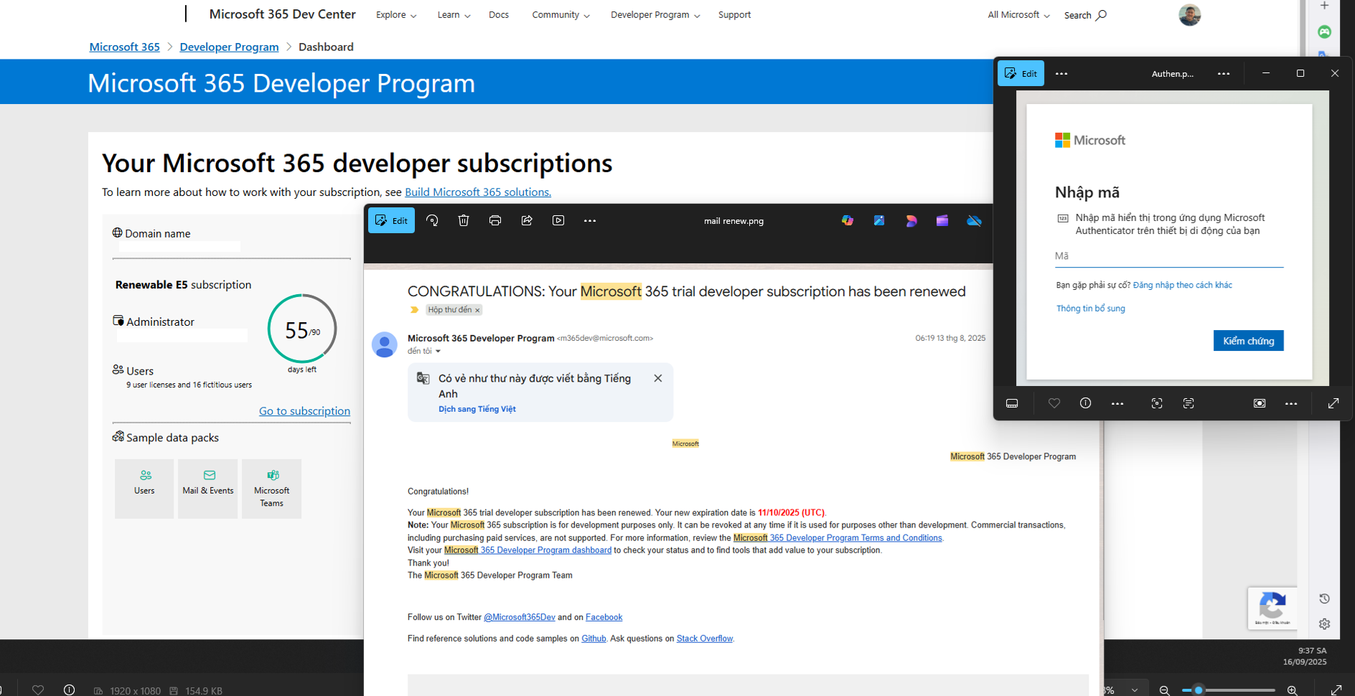Open file info in Authen window bottom bar

point(1085,403)
